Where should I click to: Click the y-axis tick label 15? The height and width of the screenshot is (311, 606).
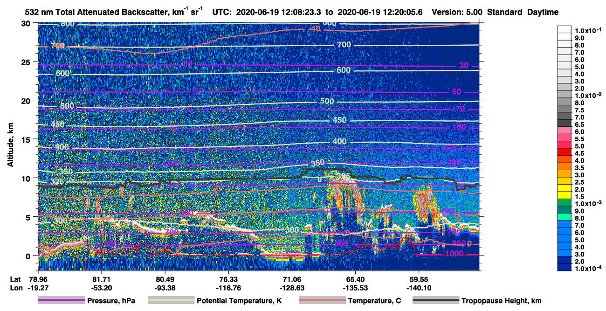click(x=27, y=139)
